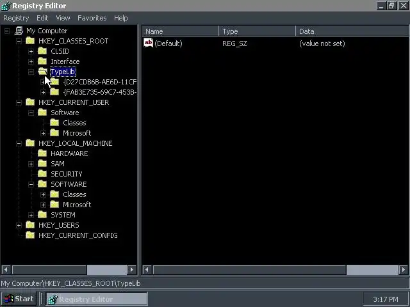Image resolution: width=410 pixels, height=307 pixels.
Task: Click Classes folder icon under HKEY_CURRENT_USER Software
Action: click(54, 123)
